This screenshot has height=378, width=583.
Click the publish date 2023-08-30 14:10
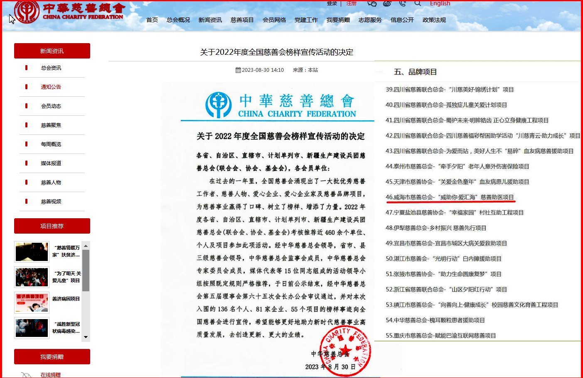263,70
